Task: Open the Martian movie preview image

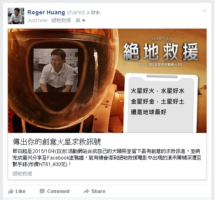Action: 107,81
